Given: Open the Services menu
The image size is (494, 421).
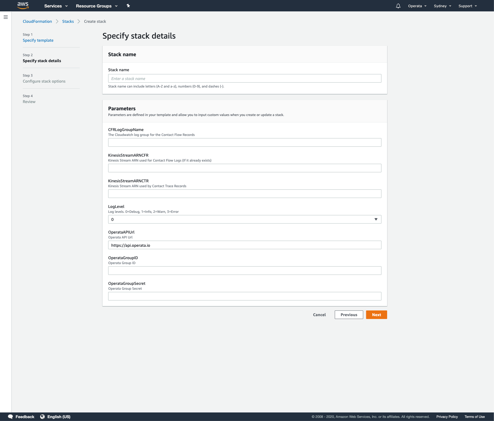Looking at the screenshot, I should (56, 6).
